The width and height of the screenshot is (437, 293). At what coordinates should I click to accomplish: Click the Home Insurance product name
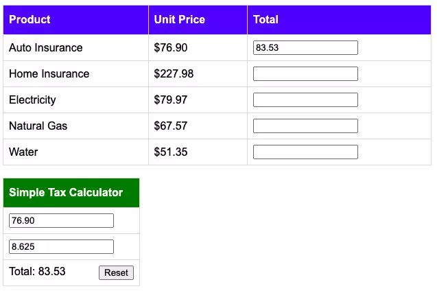coord(49,74)
